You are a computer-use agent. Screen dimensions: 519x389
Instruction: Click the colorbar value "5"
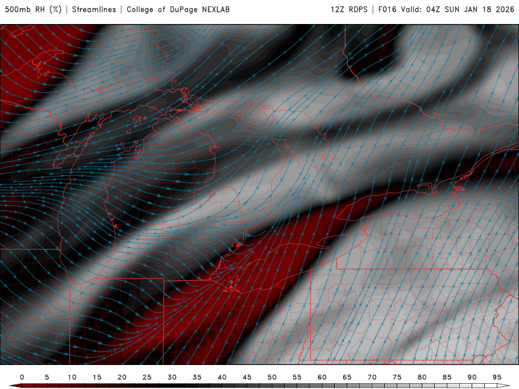47,377
